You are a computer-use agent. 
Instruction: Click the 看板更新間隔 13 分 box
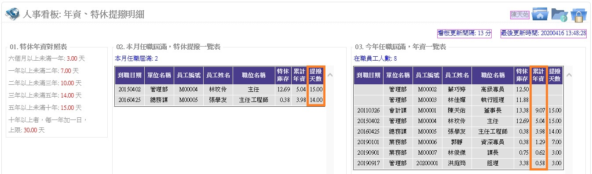[464, 33]
